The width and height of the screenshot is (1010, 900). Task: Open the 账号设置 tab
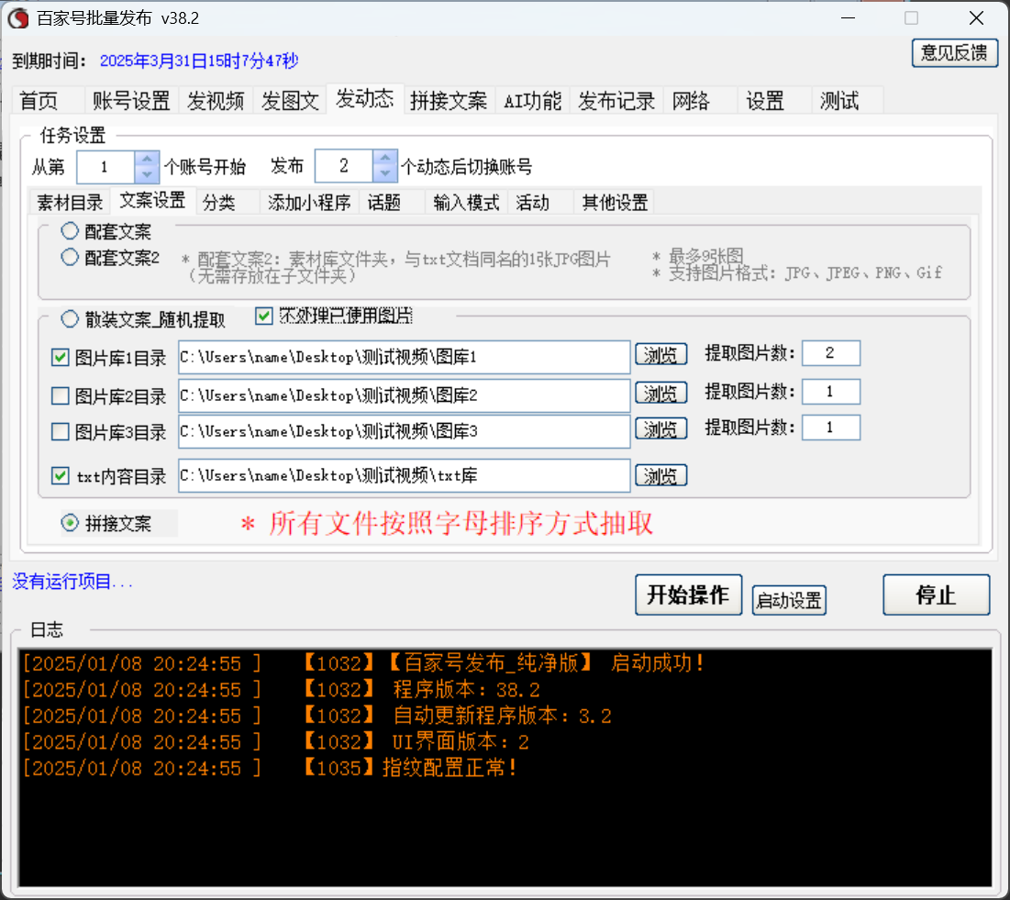click(x=131, y=101)
